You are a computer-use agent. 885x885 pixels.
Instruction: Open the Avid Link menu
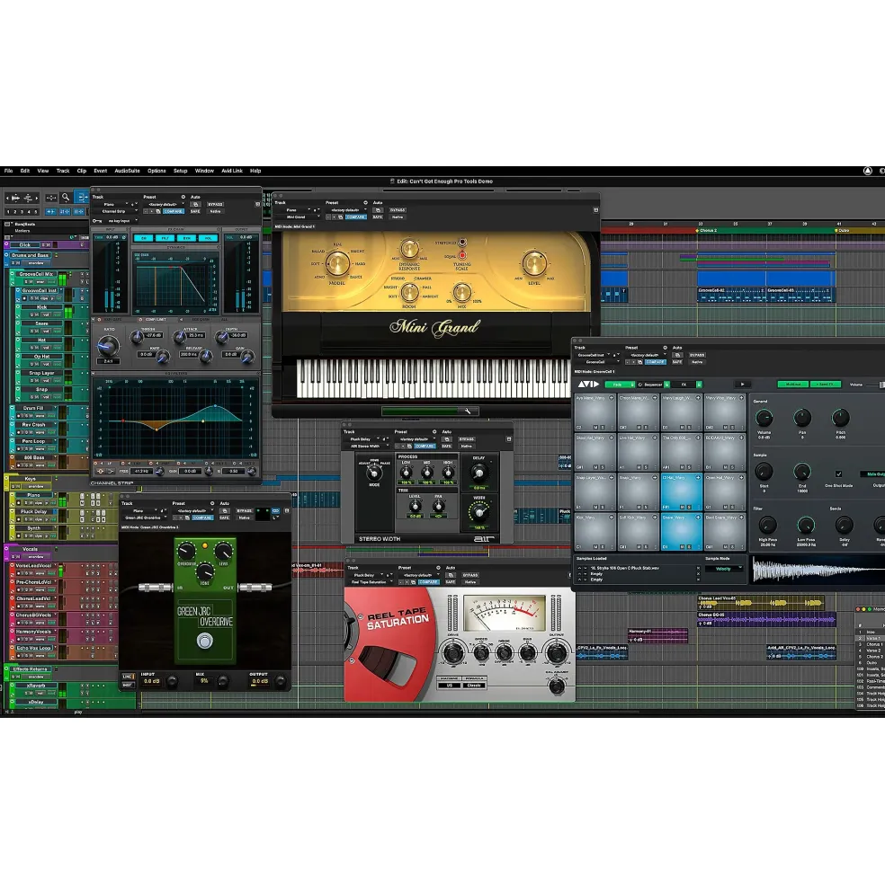(x=232, y=171)
